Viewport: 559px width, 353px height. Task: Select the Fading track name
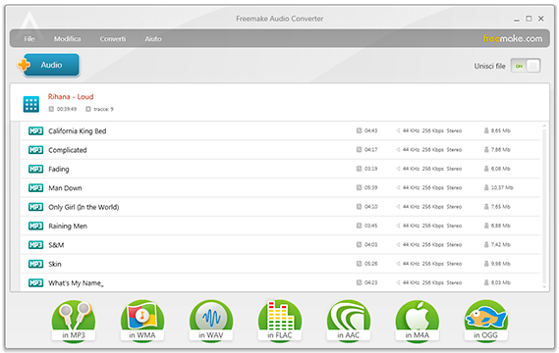pyautogui.click(x=59, y=169)
